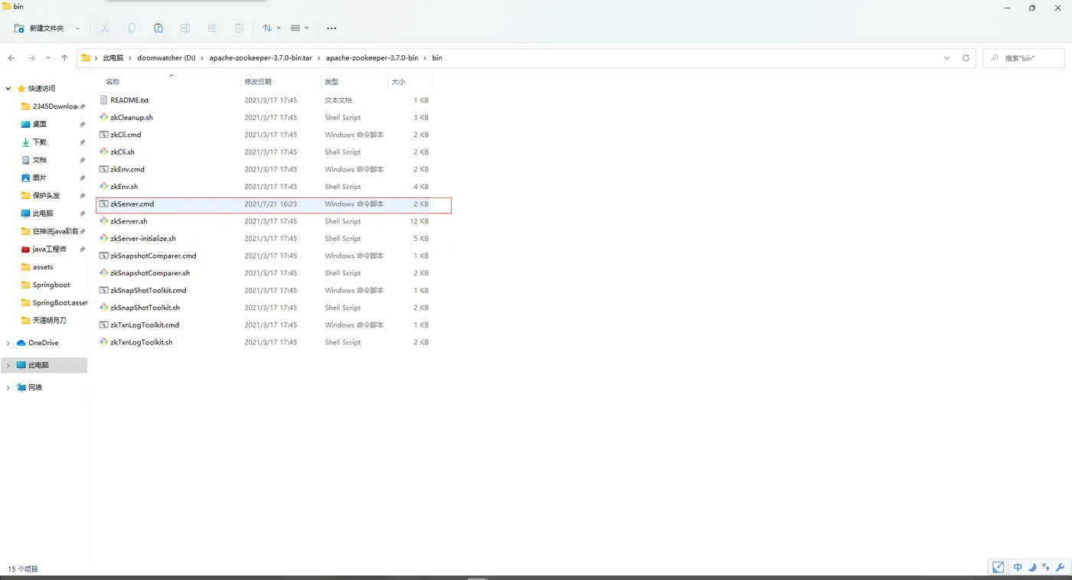Collapse the 快速访问 tree section
This screenshot has height=580, width=1072.
pyautogui.click(x=8, y=89)
